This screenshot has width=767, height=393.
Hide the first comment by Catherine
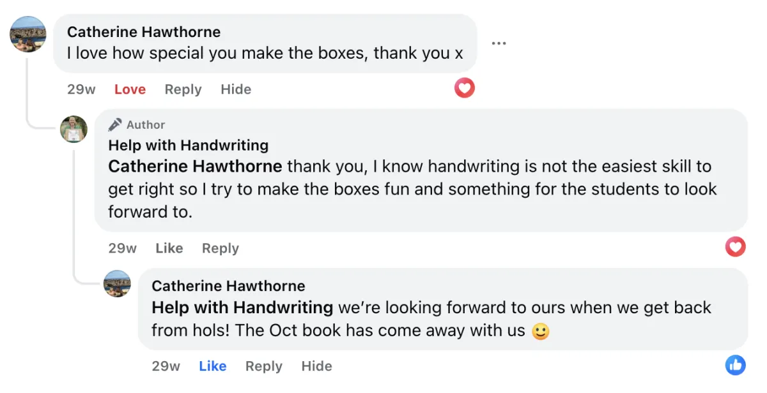coord(236,89)
